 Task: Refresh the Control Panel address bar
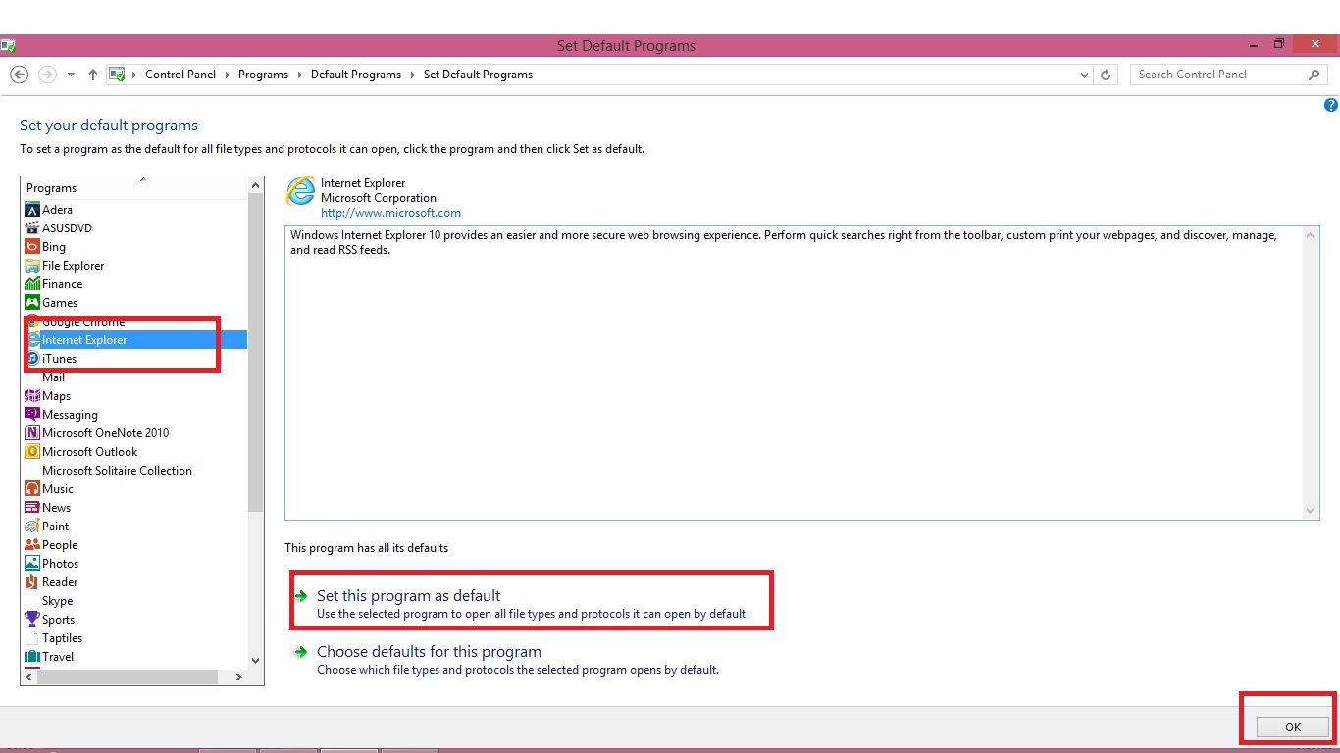click(x=1107, y=75)
